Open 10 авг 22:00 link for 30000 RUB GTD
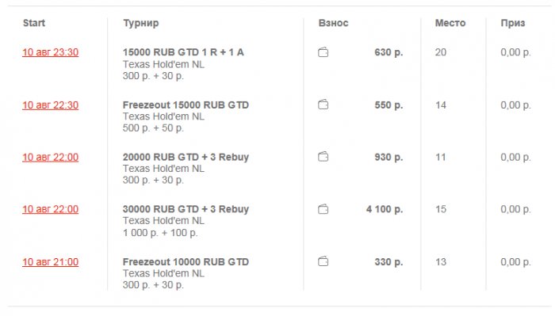Screen dimensions: 555x316 (50, 209)
